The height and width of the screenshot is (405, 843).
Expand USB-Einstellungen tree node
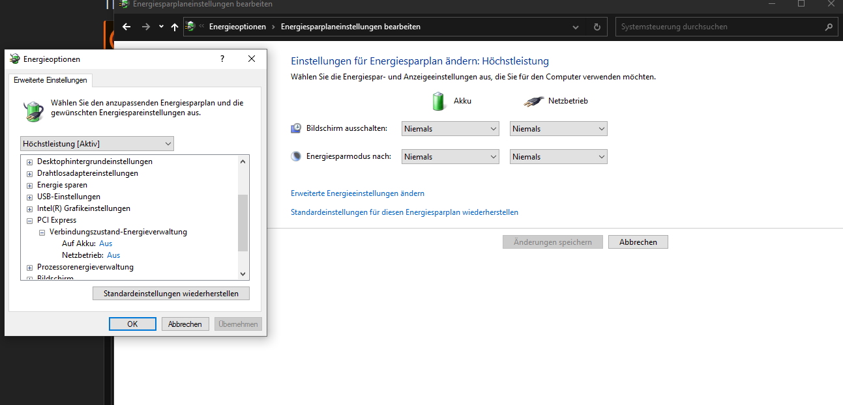point(30,197)
